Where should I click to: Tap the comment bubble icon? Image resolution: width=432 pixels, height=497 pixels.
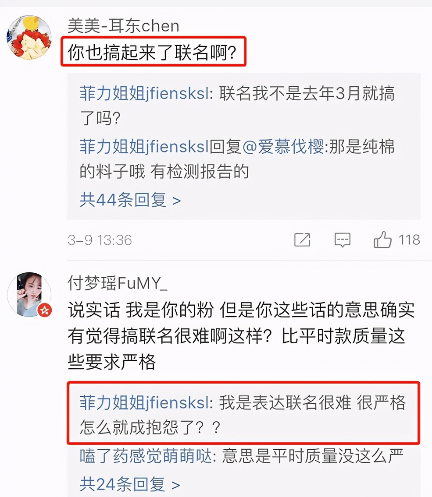[x=343, y=240]
